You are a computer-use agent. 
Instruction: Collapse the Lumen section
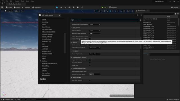pyautogui.click(x=71, y=42)
